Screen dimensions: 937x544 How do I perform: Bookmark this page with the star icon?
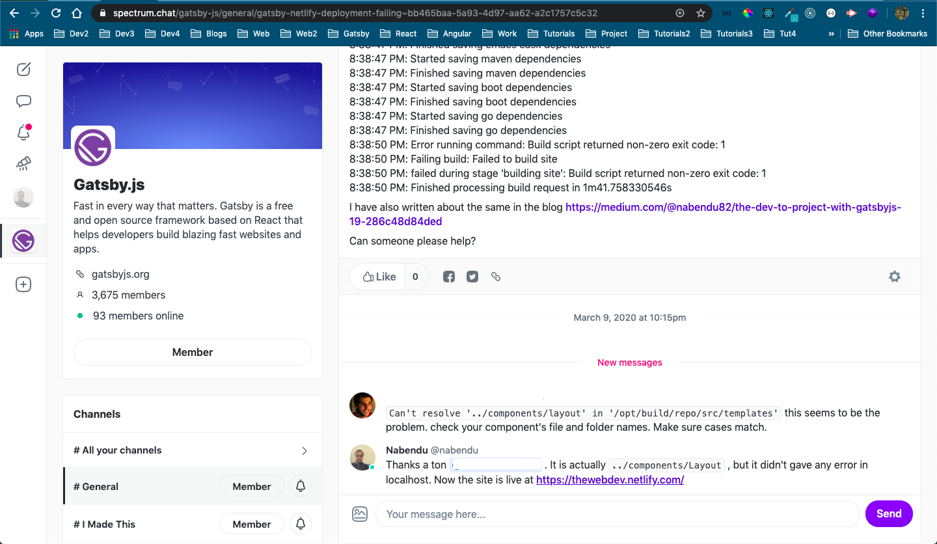pos(701,13)
